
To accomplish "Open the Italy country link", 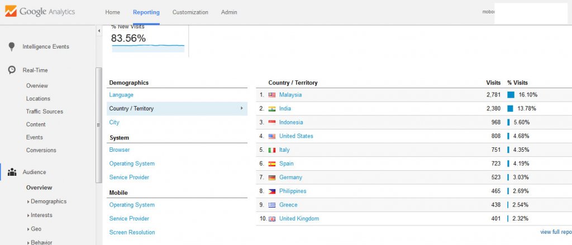I will click(x=284, y=150).
